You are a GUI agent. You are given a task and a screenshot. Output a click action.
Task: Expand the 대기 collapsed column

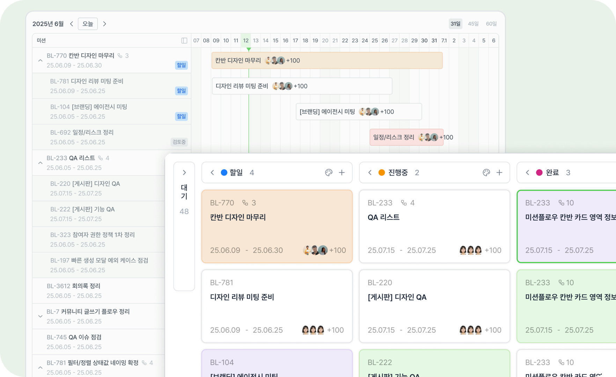pyautogui.click(x=184, y=172)
